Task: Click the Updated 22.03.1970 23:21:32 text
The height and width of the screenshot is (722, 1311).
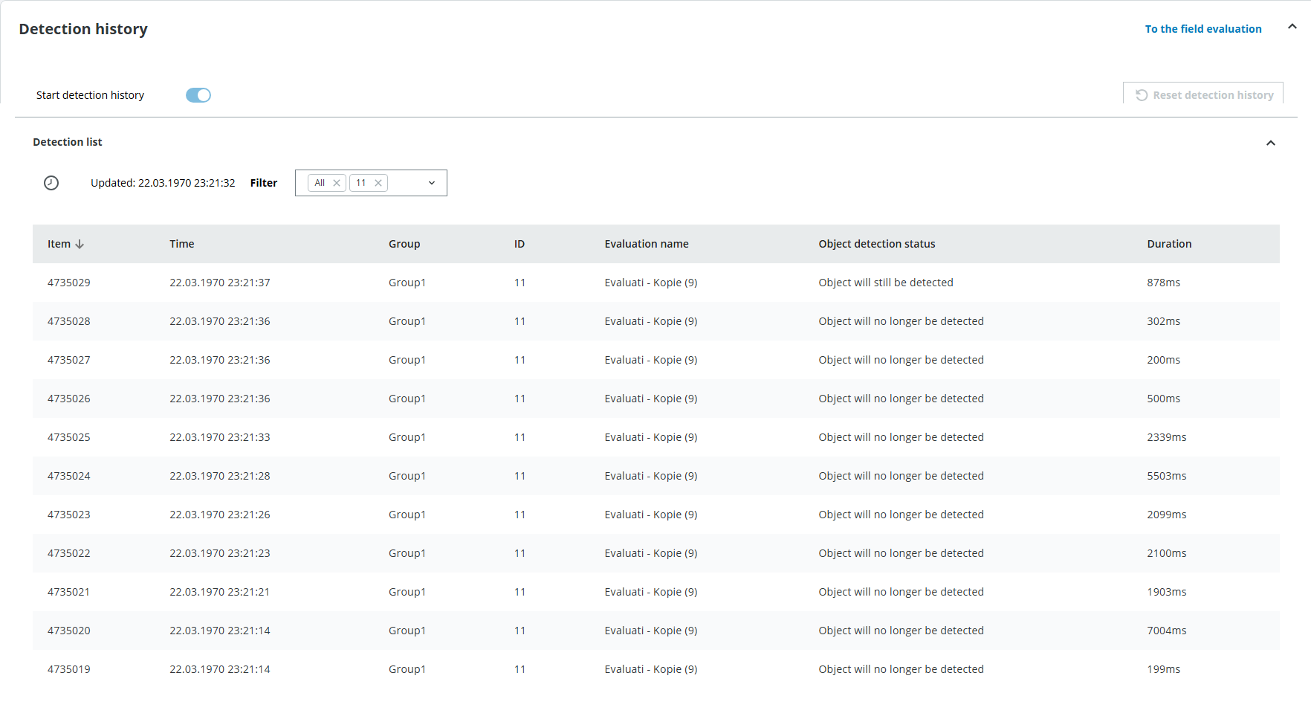Action: 163,183
